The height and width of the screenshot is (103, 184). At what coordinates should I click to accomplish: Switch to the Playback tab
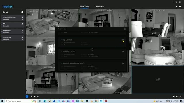[x=100, y=7]
